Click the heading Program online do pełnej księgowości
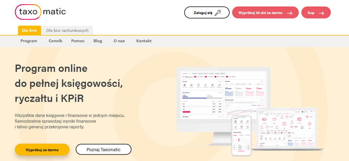349x161 pixels. point(69,84)
